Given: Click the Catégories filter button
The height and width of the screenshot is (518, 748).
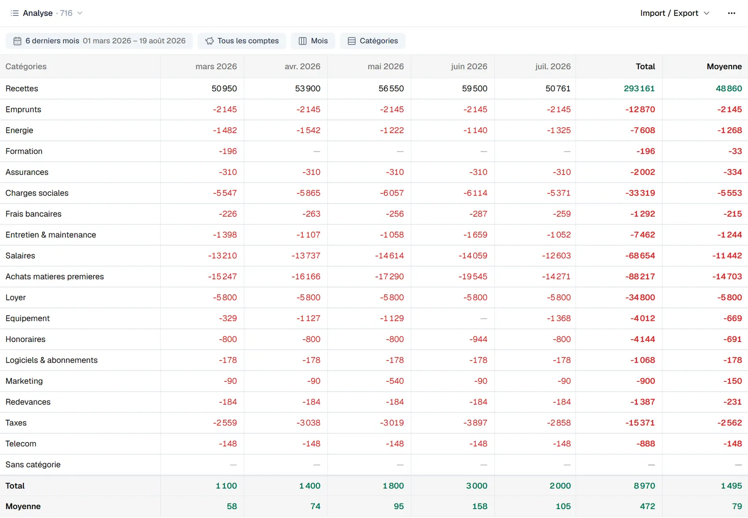Looking at the screenshot, I should [x=373, y=41].
